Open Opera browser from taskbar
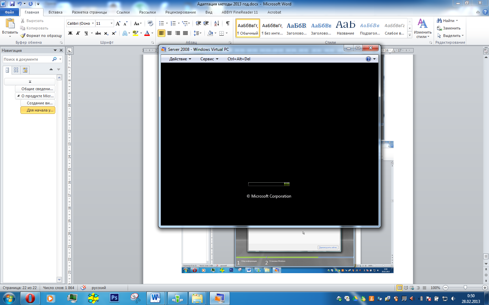 30,298
